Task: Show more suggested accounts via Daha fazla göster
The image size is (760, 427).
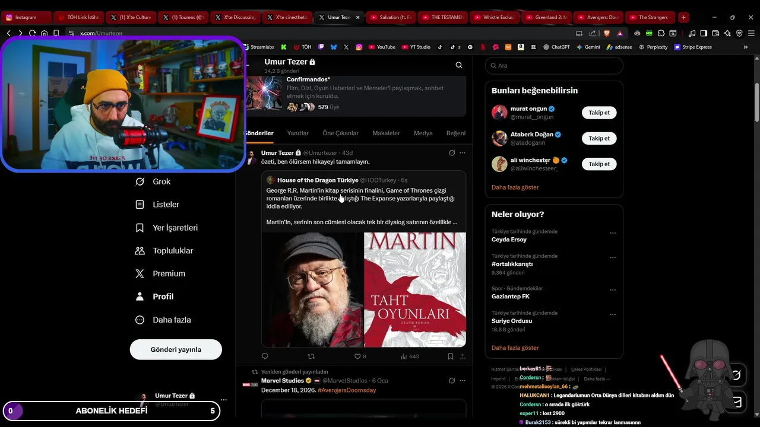Action: pos(515,187)
